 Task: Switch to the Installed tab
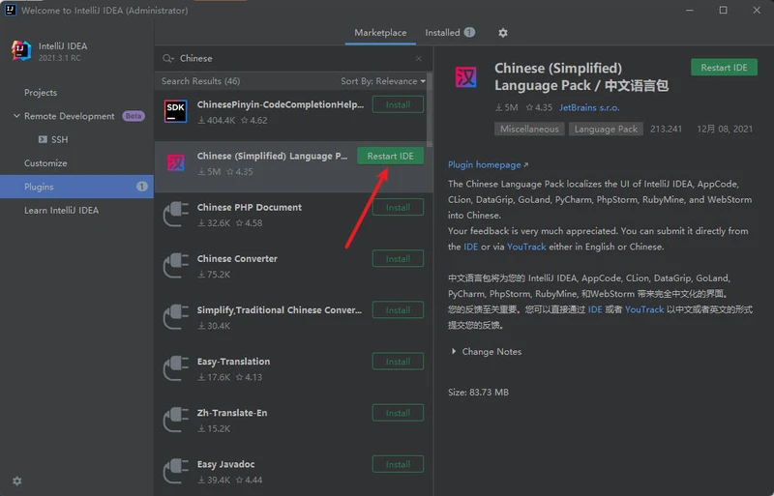point(449,33)
